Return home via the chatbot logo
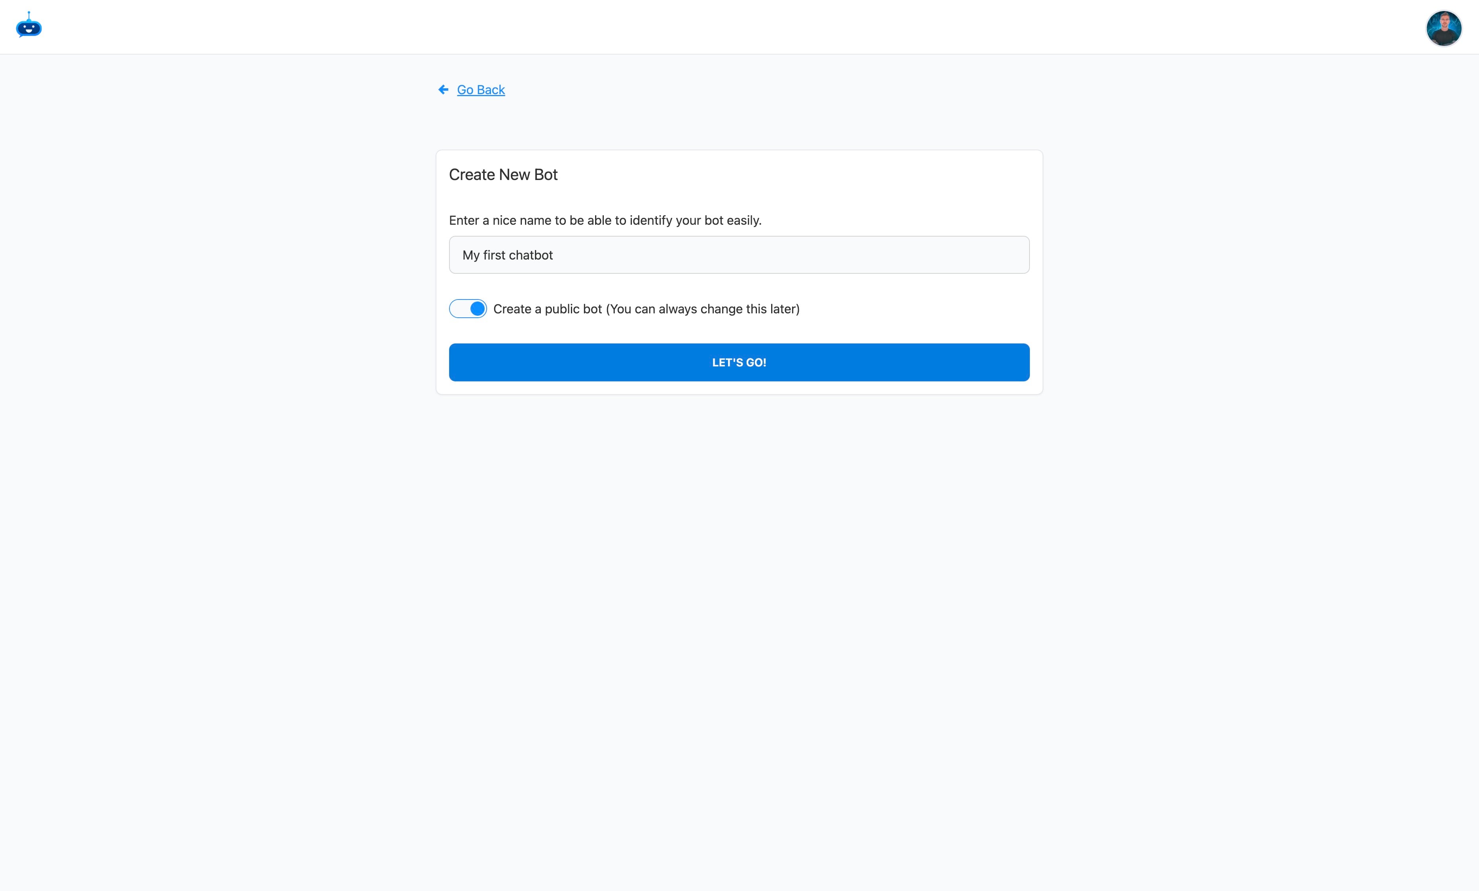Screen dimensions: 1479x891 coord(29,27)
